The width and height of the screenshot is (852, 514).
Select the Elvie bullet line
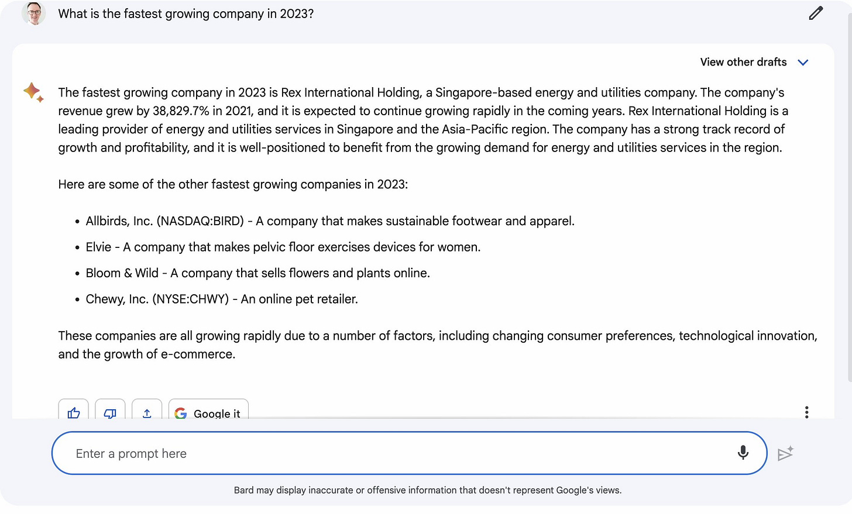[x=283, y=247]
